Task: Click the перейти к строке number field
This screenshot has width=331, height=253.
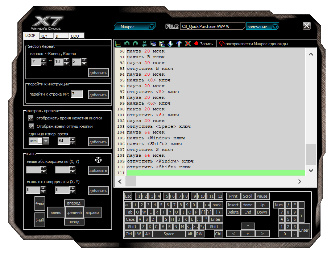Action: click(x=77, y=94)
